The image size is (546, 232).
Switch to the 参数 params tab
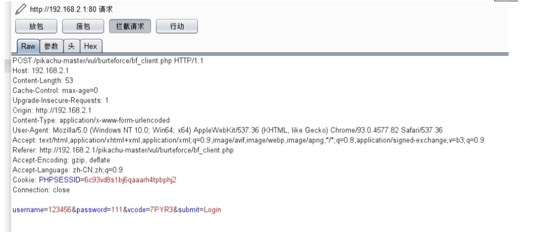pyautogui.click(x=51, y=46)
